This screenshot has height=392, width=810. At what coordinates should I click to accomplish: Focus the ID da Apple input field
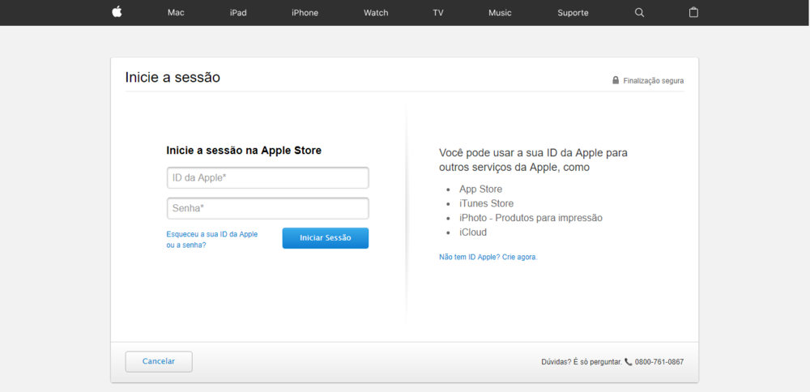[267, 177]
